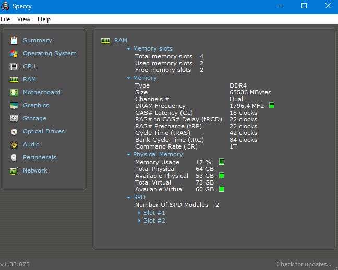338x270 pixels.
Task: Open Motherboard section via its icon
Action: 14,92
